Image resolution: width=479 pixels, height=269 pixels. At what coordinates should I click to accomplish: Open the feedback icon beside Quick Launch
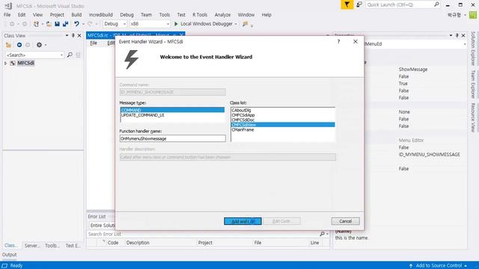tap(359, 4)
